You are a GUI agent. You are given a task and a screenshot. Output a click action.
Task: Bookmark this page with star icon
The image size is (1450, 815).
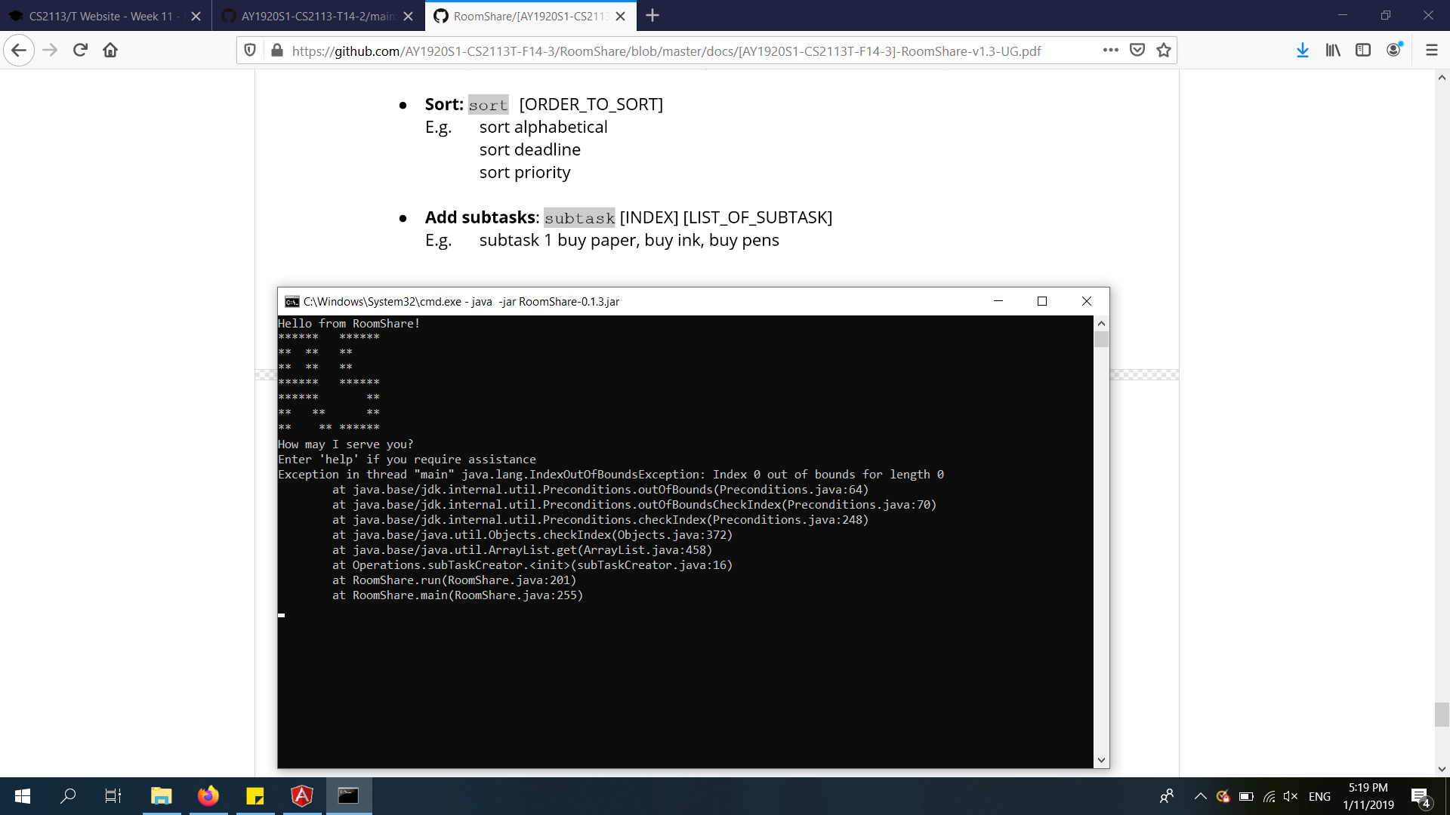[x=1164, y=51]
